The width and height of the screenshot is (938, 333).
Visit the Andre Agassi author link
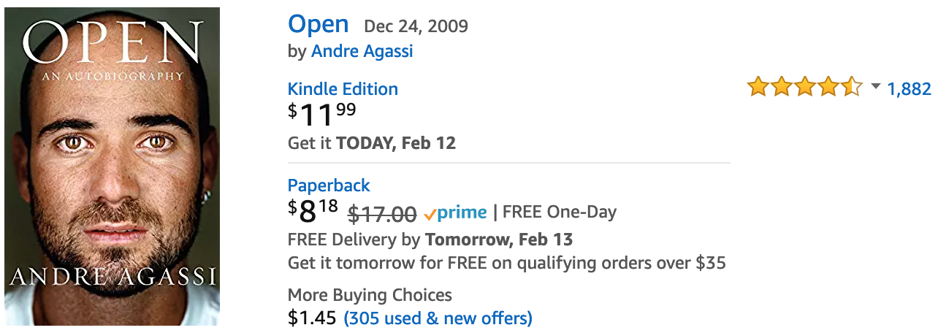[x=362, y=51]
